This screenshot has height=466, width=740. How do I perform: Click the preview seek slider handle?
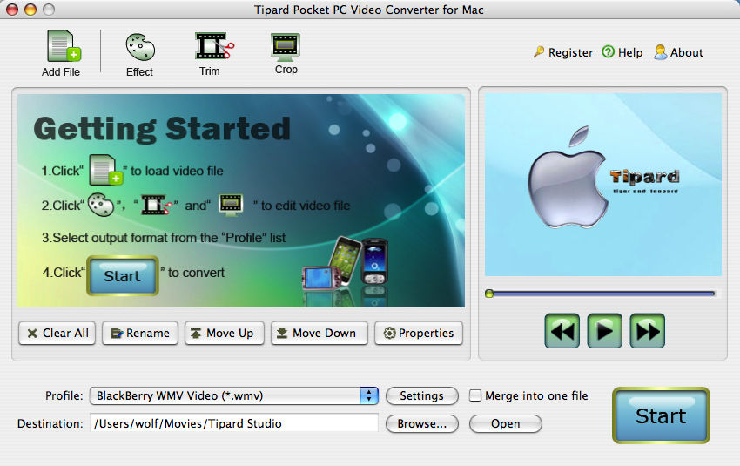tap(489, 294)
